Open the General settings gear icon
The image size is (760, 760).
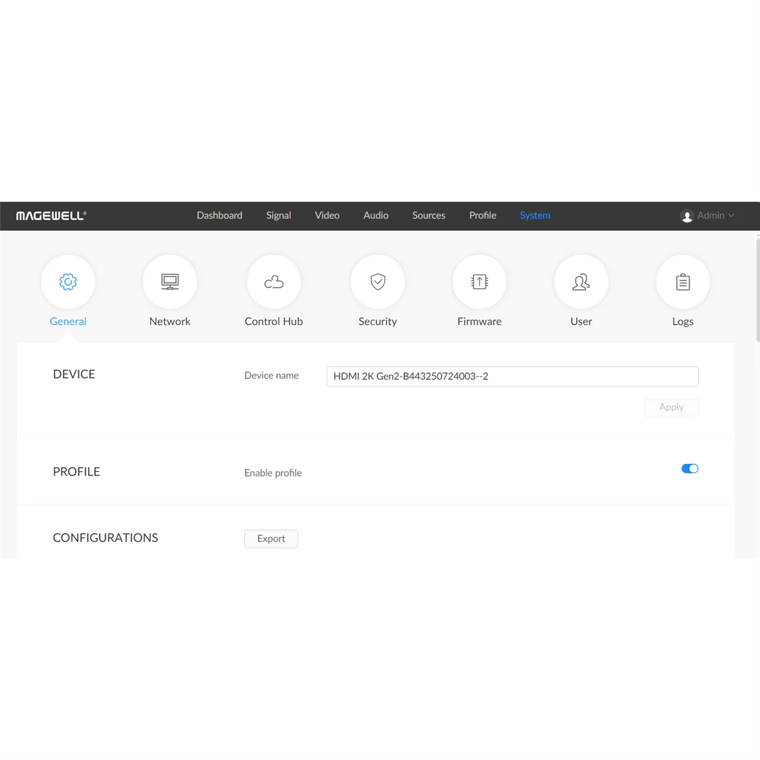(68, 281)
